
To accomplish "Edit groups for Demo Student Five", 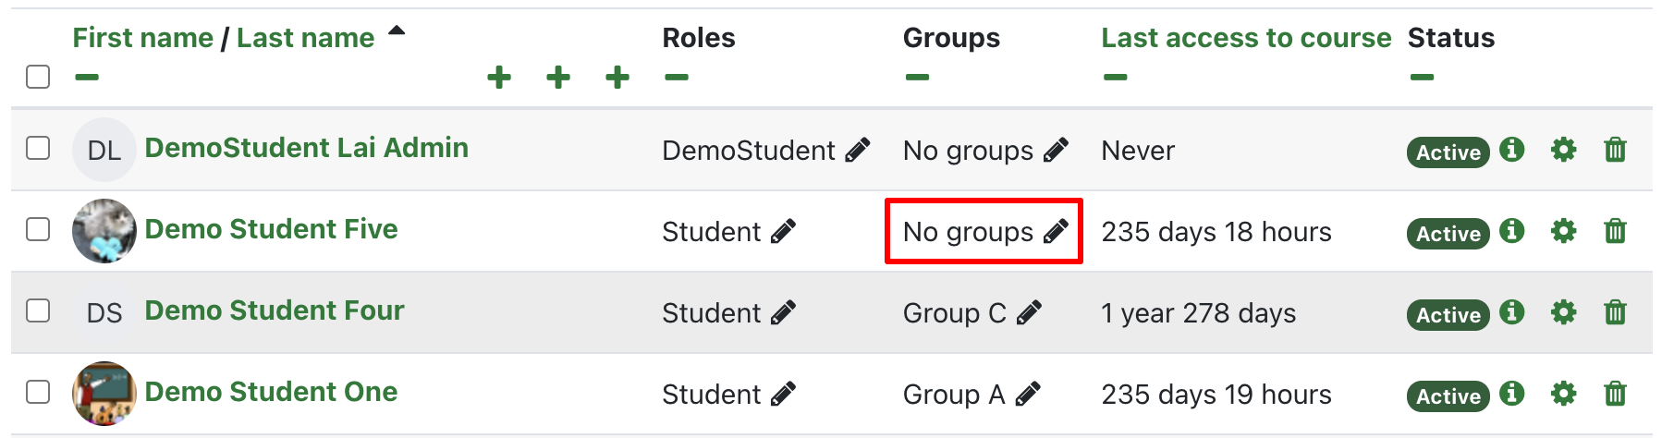I will coord(1056,231).
